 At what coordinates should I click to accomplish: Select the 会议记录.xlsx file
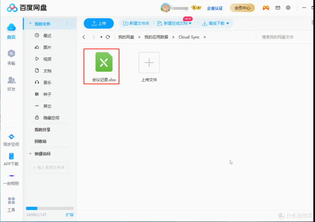pos(104,67)
